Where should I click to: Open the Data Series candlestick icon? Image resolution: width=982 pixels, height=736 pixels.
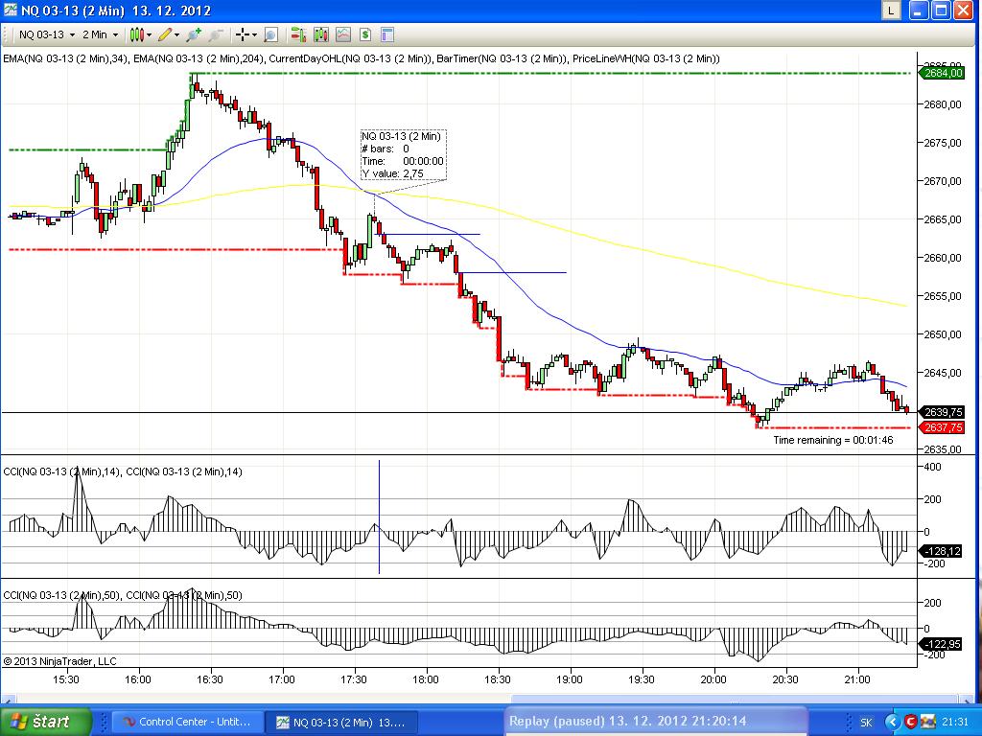[320, 35]
